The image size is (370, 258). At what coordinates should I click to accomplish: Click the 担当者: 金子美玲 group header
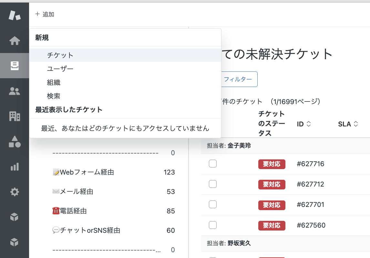tap(229, 145)
